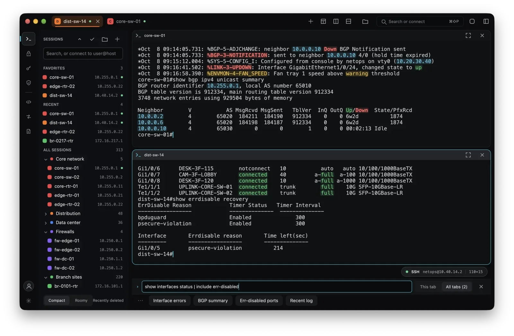The image size is (514, 336).
Task: Open the folder icon in the top toolbar
Action: pyautogui.click(x=365, y=22)
